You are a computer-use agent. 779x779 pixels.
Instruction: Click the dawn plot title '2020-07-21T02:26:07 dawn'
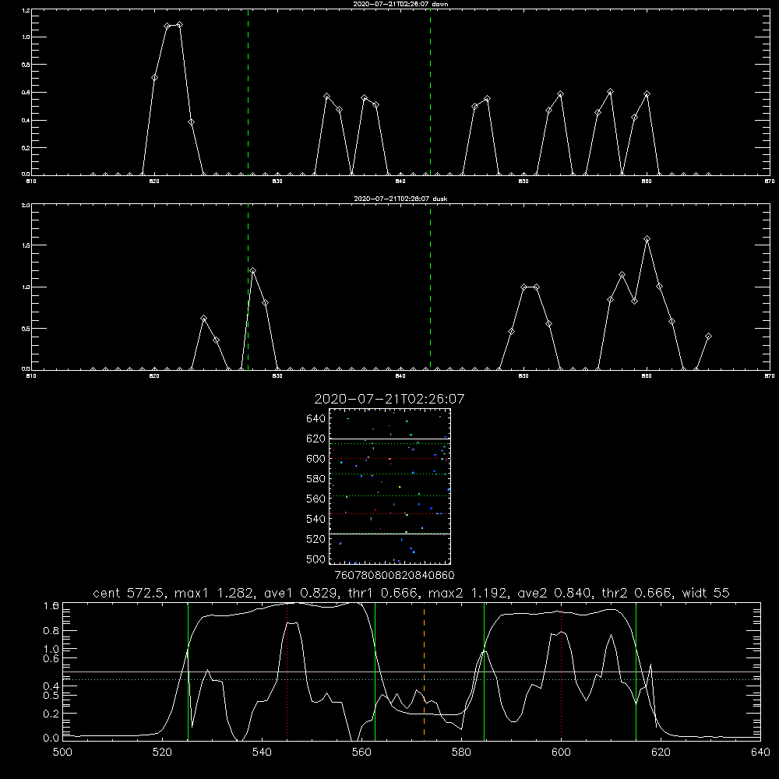pos(400,4)
